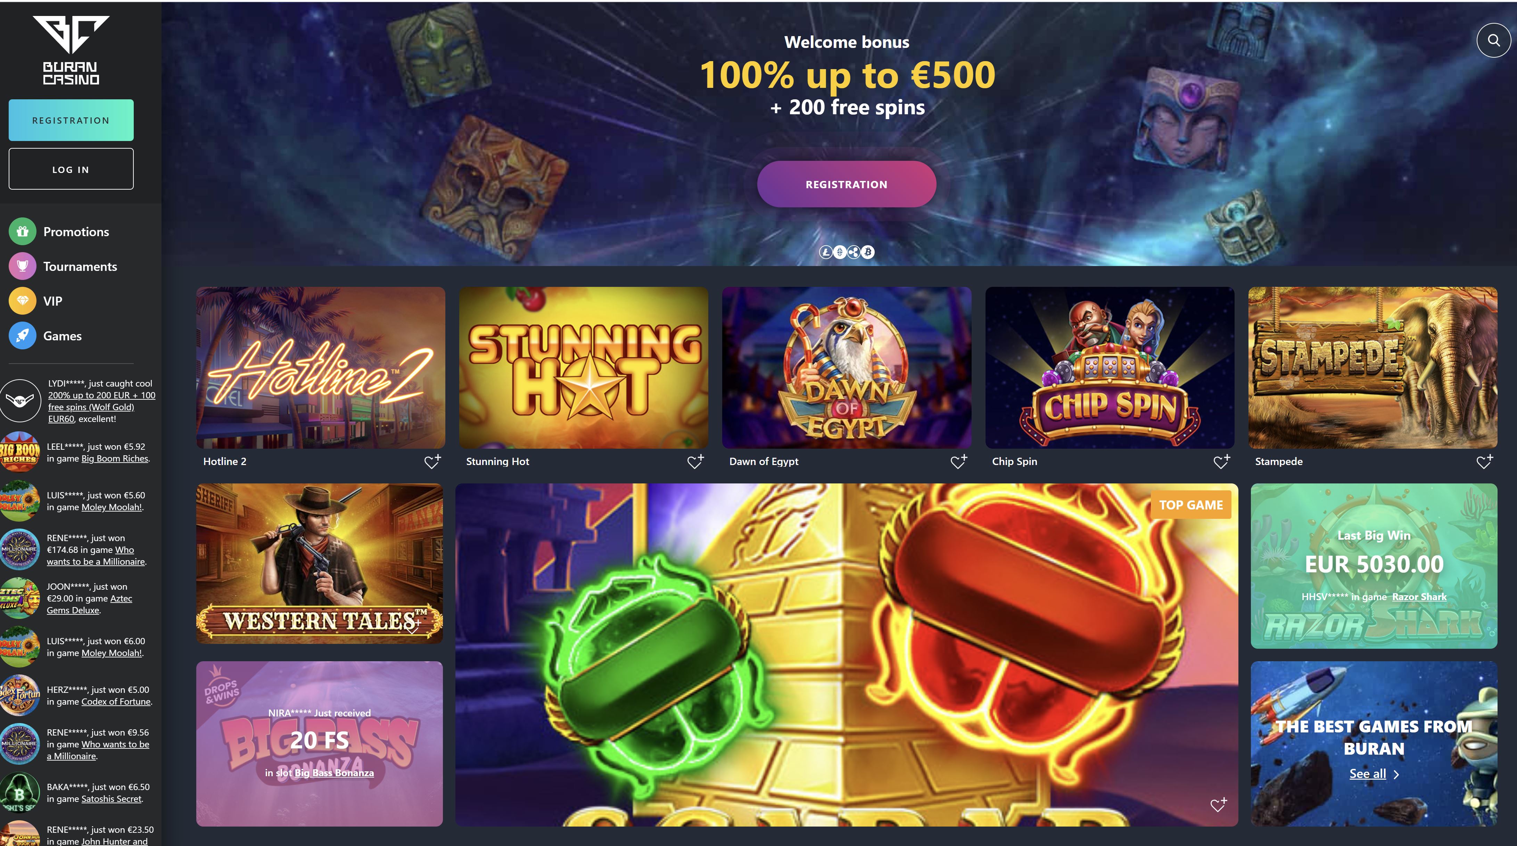Click the search magnifier icon
The height and width of the screenshot is (846, 1517).
(1493, 40)
